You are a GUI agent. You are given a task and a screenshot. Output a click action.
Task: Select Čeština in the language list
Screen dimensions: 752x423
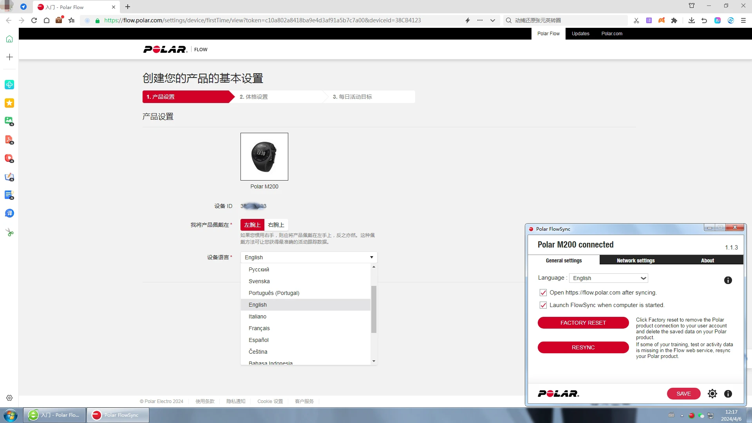pos(305,352)
